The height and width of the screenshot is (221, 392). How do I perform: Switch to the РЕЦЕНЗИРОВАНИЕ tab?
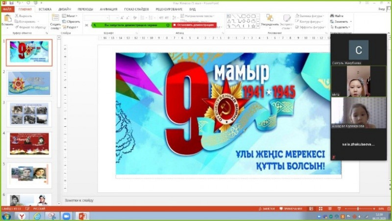tap(169, 9)
